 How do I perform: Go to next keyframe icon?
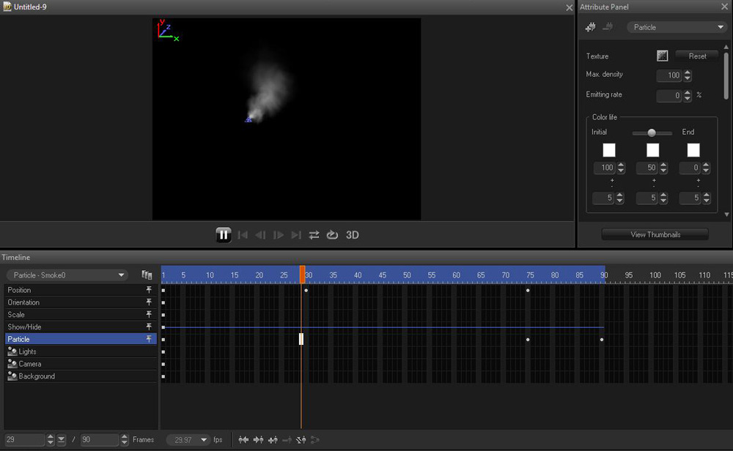258,439
